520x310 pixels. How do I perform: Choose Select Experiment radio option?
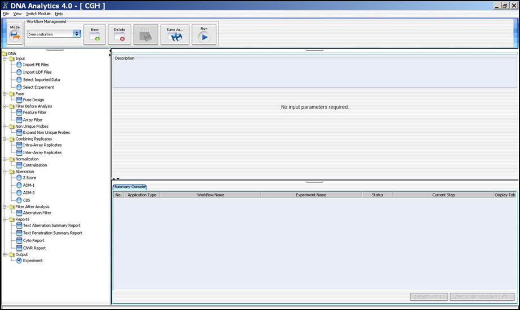(x=19, y=87)
